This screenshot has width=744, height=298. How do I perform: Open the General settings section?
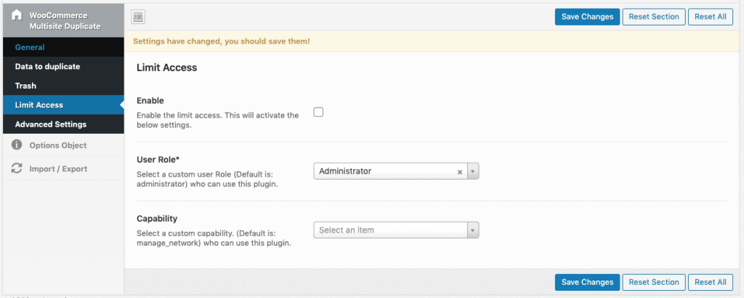coord(30,47)
